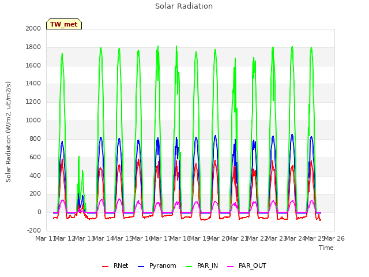Viewport: 369px width, 277px height.
Task: Click the 0 y-axis tick label
Action: pos(39,212)
